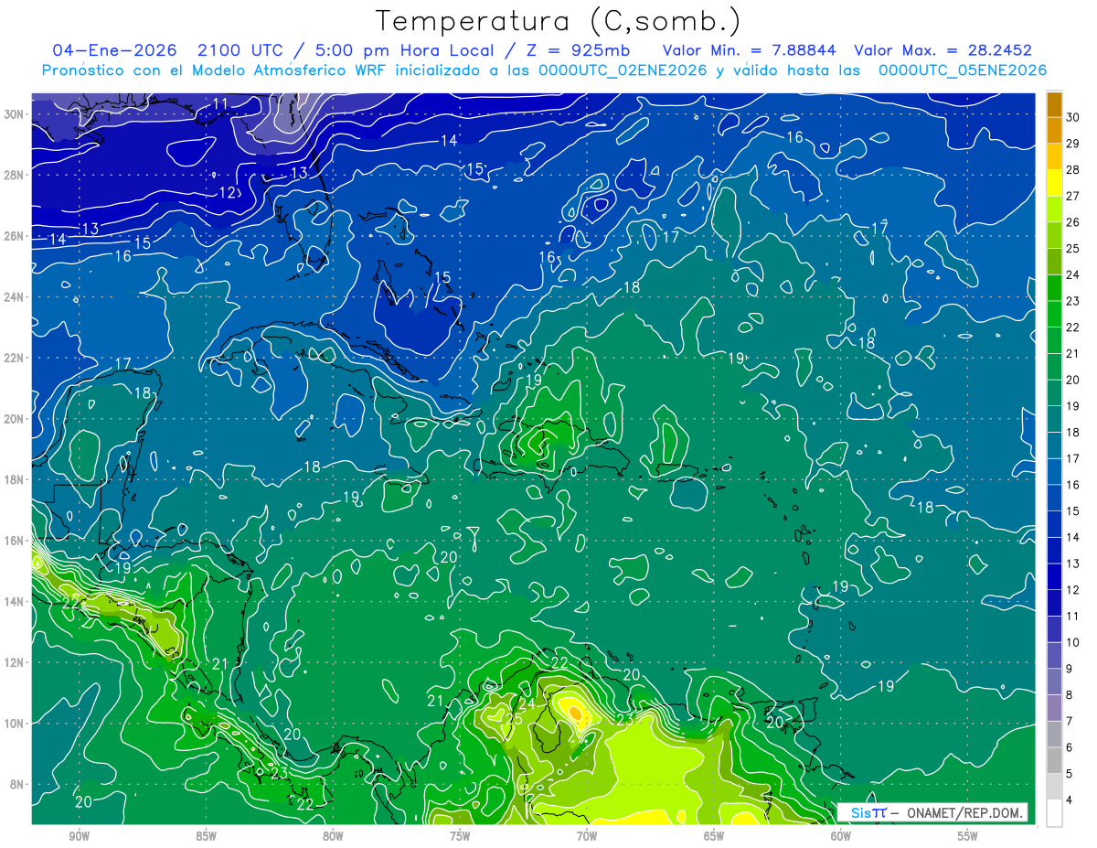
Task: Click the "12" contour label on the map
Action: (x=228, y=192)
